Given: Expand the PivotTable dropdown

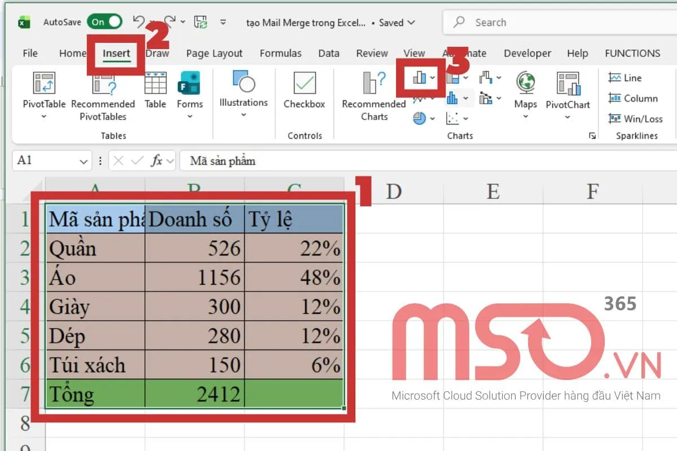Looking at the screenshot, I should (x=43, y=116).
